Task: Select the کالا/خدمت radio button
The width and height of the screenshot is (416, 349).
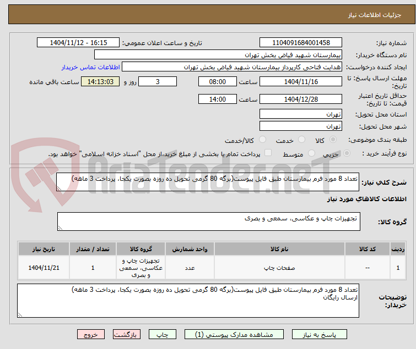Action: (x=262, y=140)
